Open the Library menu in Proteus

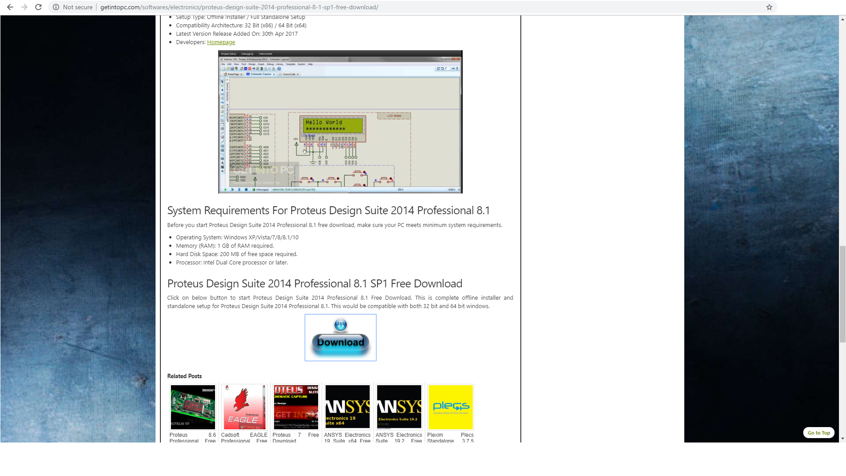pos(280,64)
